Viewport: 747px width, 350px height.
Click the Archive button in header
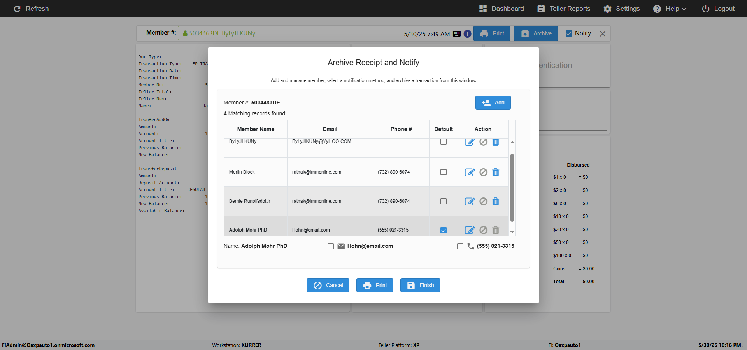pyautogui.click(x=536, y=33)
